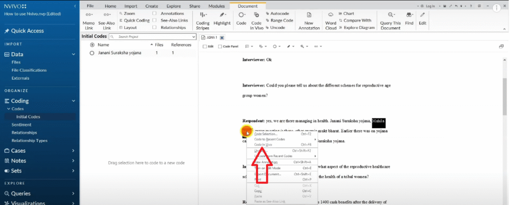Viewport: 510px width, 205px height.
Task: Expand the Cases section
Action: 74,151
